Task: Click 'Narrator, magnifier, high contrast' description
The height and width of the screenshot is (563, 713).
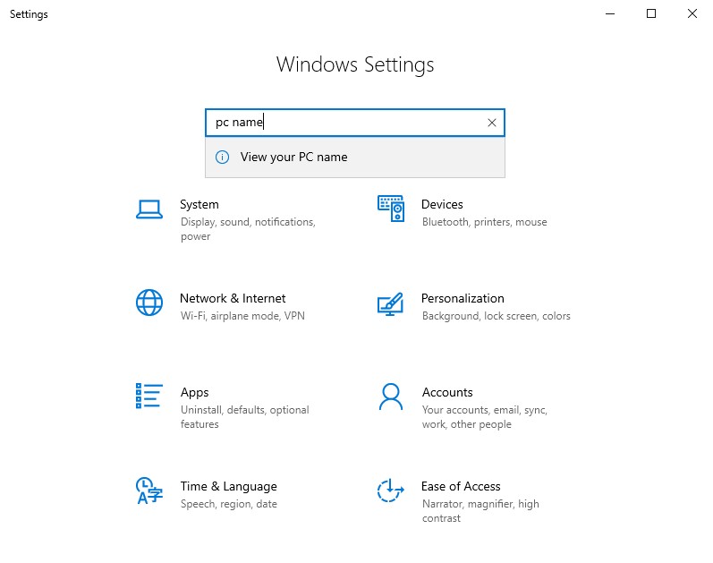Action: (480, 511)
